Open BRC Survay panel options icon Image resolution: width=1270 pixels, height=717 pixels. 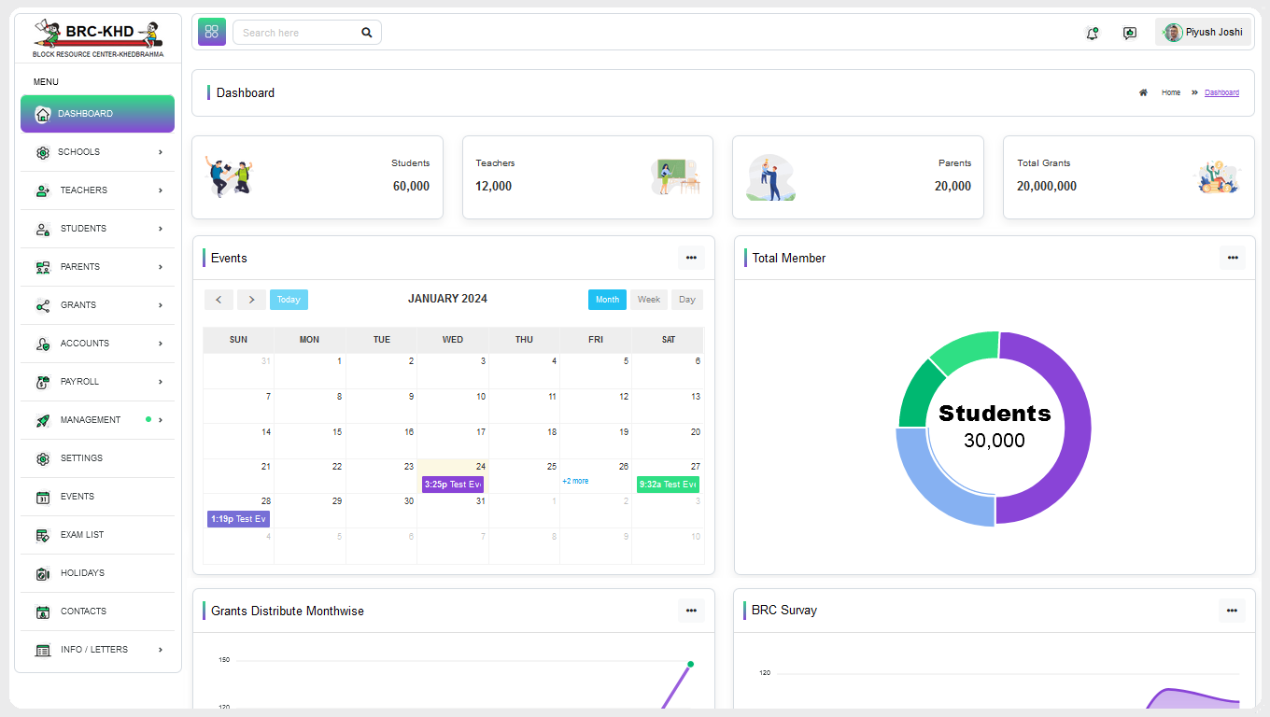pos(1232,611)
